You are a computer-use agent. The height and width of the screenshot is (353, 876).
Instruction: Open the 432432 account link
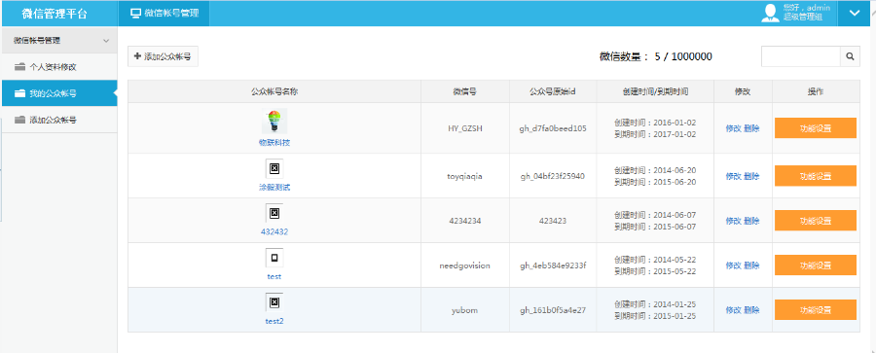tap(274, 231)
